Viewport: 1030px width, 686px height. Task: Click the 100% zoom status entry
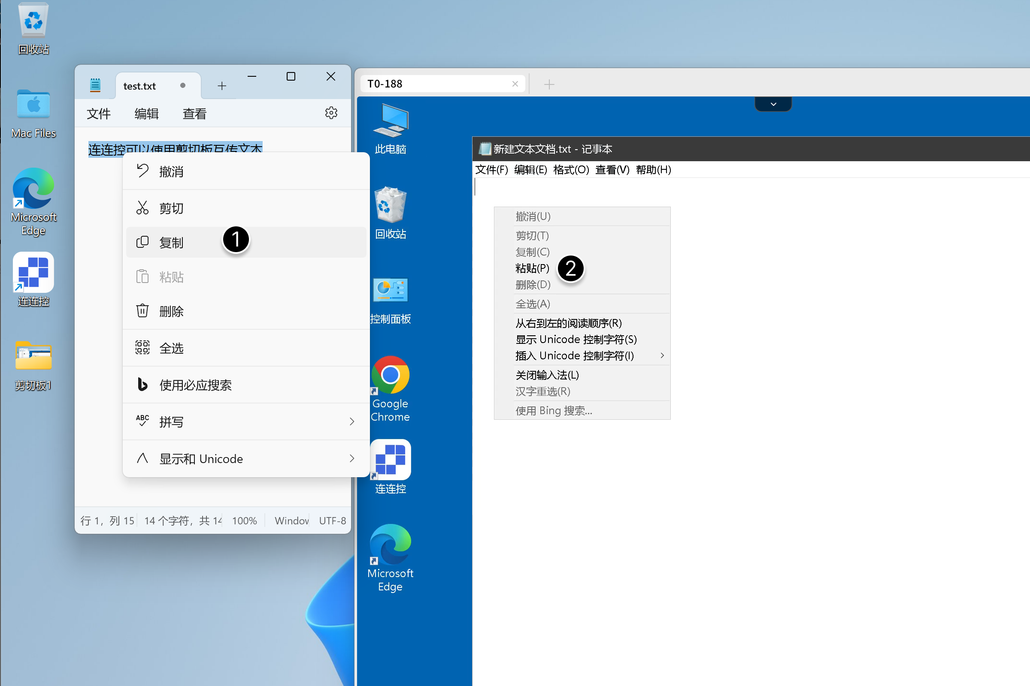pos(244,521)
